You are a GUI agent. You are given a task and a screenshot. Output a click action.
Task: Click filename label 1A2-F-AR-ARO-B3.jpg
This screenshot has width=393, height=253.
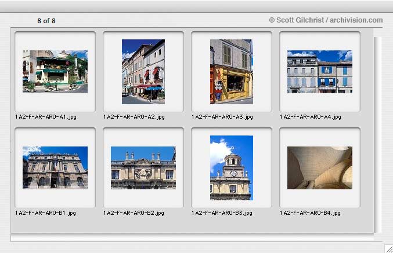(x=222, y=213)
